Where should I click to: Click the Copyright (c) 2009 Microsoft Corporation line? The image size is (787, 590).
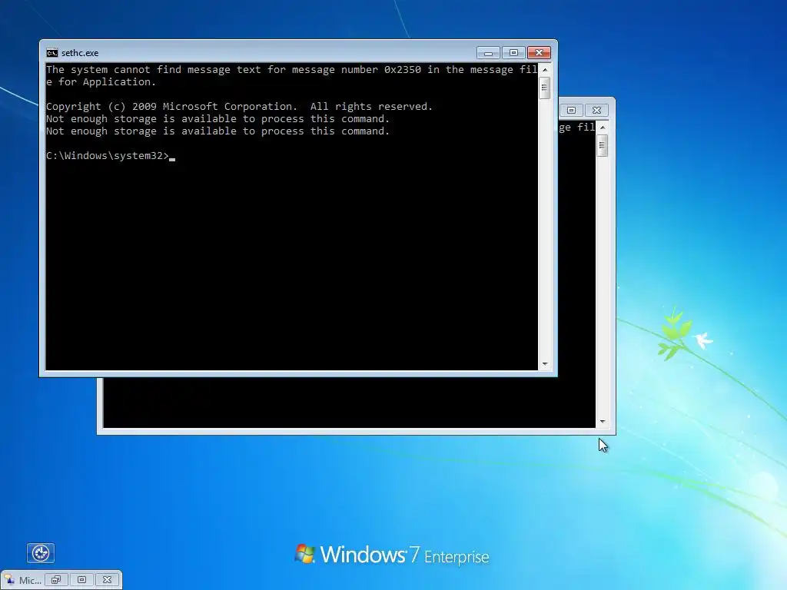coord(239,106)
